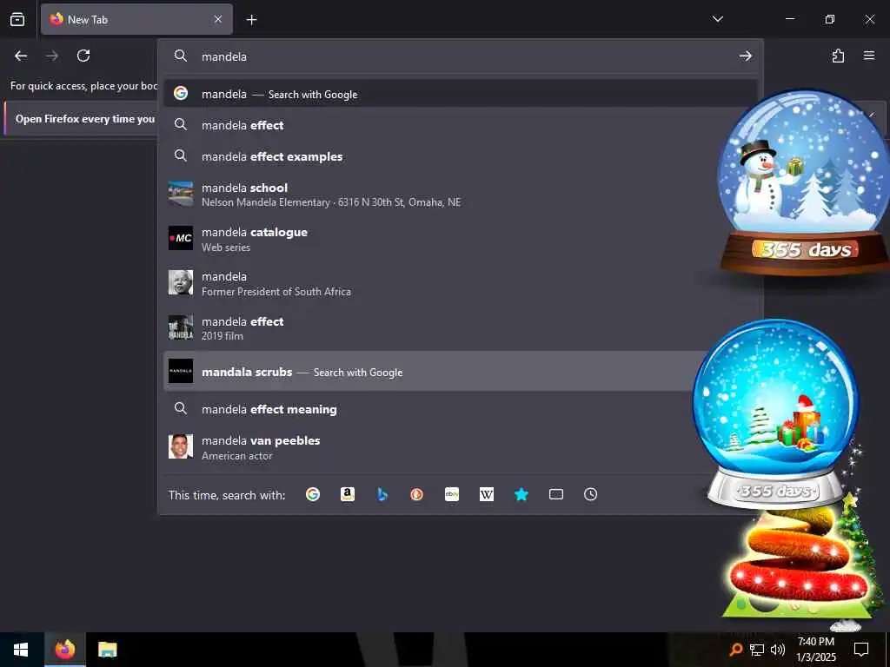Open the Extensions puzzle icon
The image size is (890, 667).
click(838, 56)
